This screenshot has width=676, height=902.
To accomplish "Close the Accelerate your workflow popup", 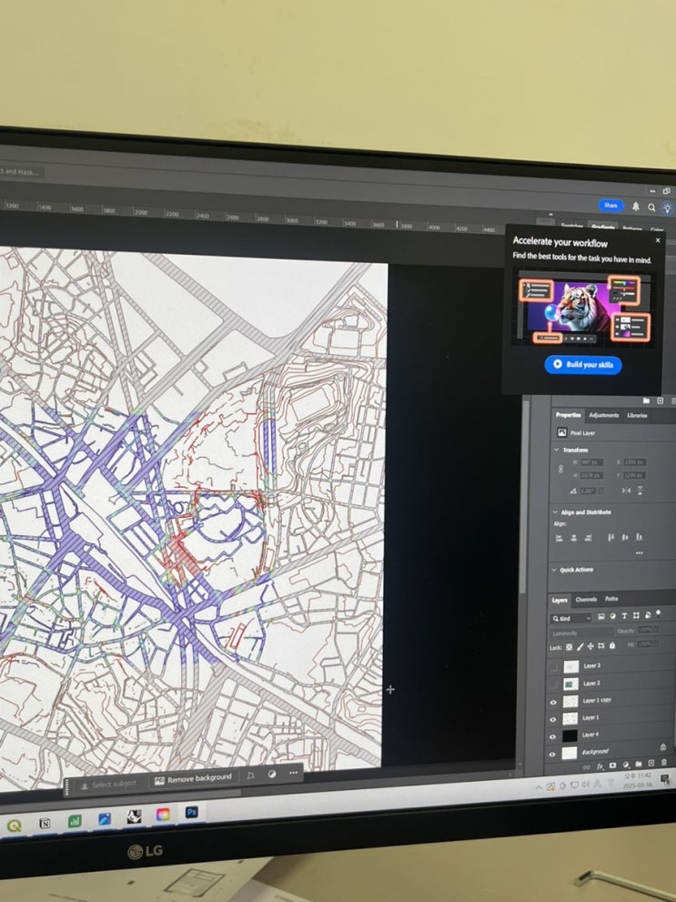I will (658, 240).
